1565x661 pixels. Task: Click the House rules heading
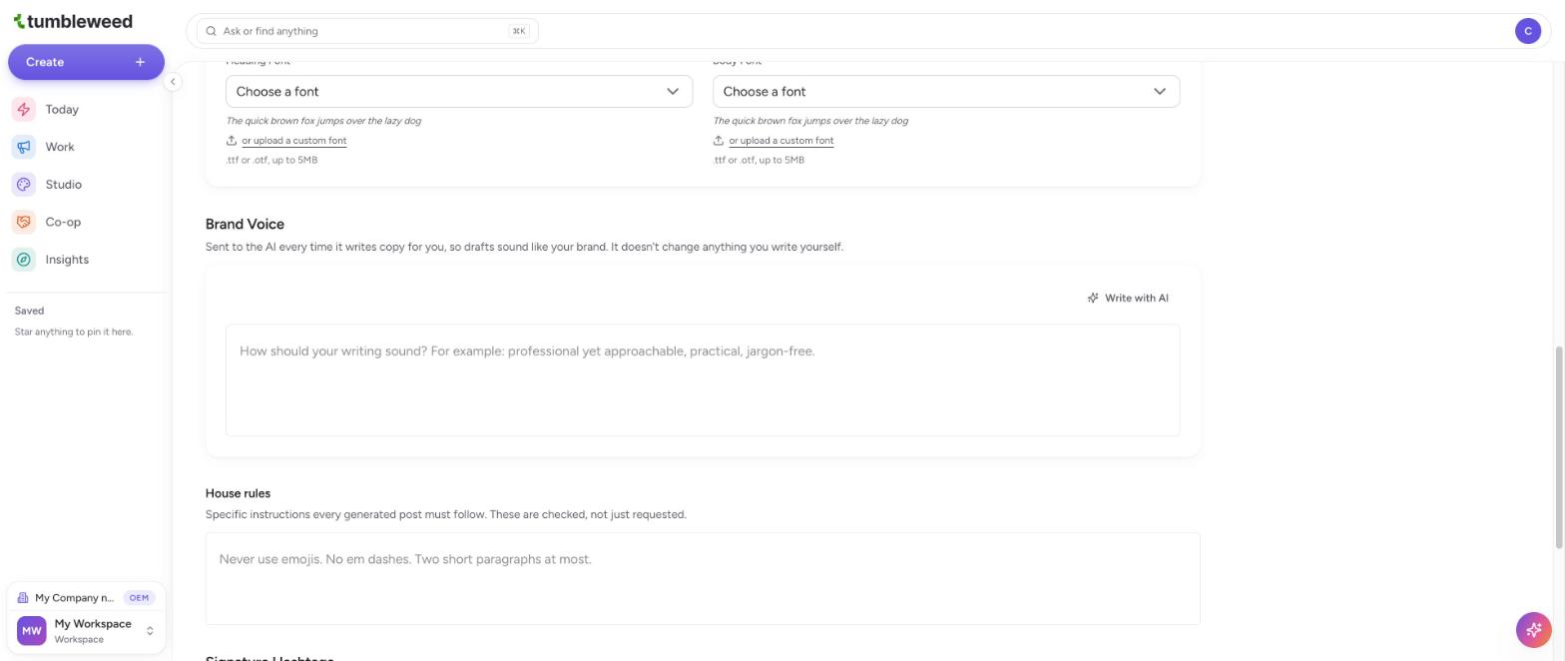click(238, 493)
